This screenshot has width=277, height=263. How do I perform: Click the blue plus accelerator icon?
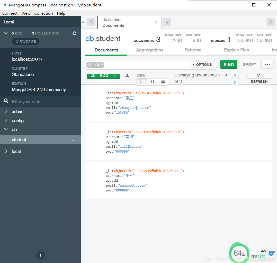(271, 253)
